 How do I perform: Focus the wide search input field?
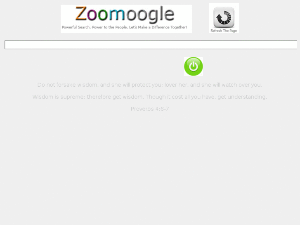click(x=151, y=45)
